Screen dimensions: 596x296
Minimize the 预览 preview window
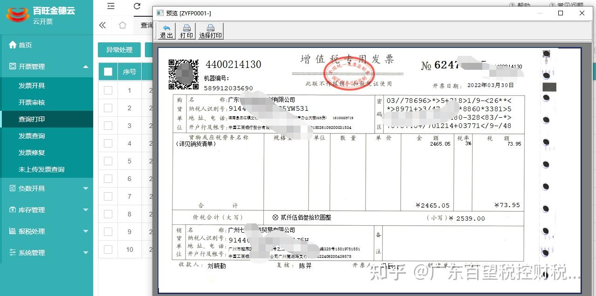[x=540, y=13]
